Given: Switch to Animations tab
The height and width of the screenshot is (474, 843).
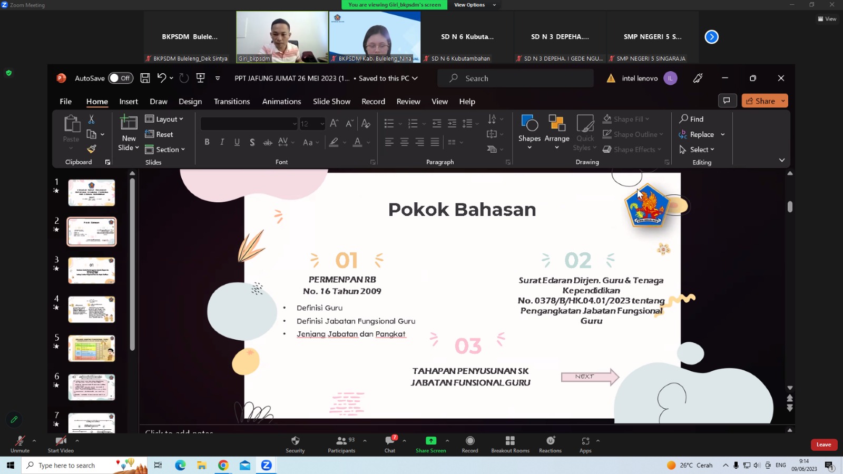Looking at the screenshot, I should click(282, 102).
